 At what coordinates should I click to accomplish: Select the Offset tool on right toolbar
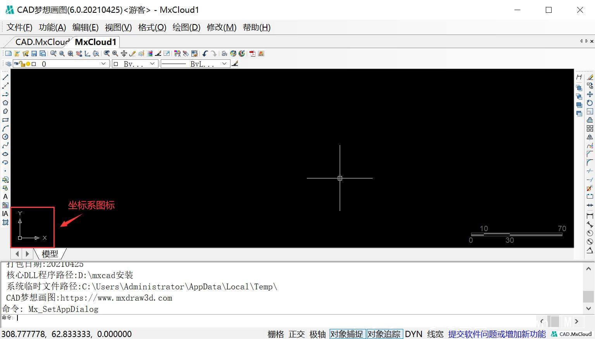590,120
